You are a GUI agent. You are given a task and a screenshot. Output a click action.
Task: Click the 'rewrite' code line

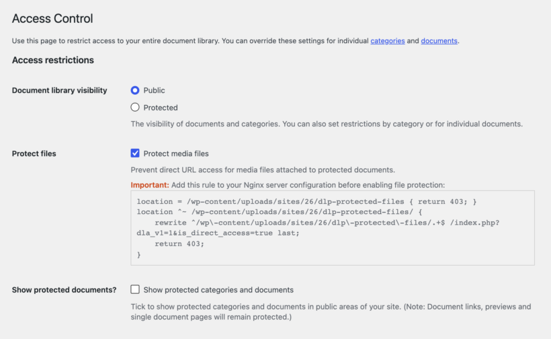point(327,223)
